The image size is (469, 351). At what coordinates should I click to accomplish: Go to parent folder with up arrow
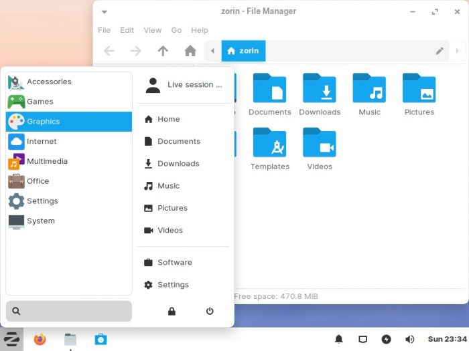pyautogui.click(x=163, y=51)
